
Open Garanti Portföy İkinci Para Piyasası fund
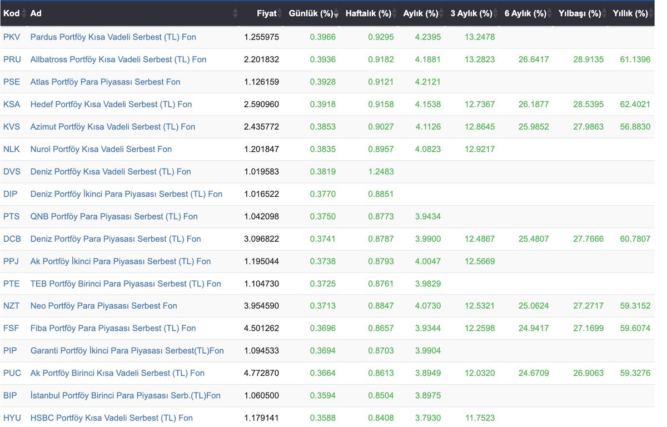click(127, 351)
